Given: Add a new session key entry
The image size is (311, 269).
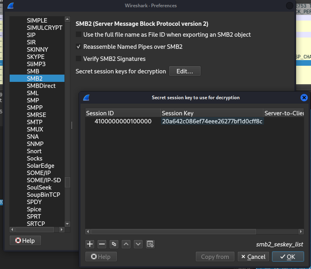Looking at the screenshot, I should (x=90, y=244).
